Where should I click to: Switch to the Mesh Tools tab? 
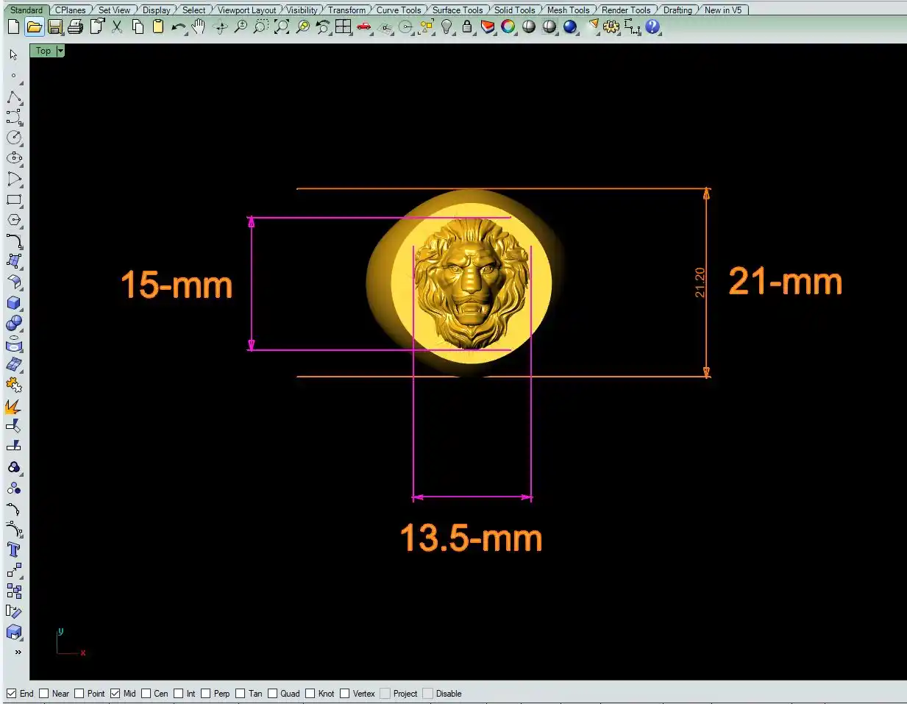tap(567, 10)
